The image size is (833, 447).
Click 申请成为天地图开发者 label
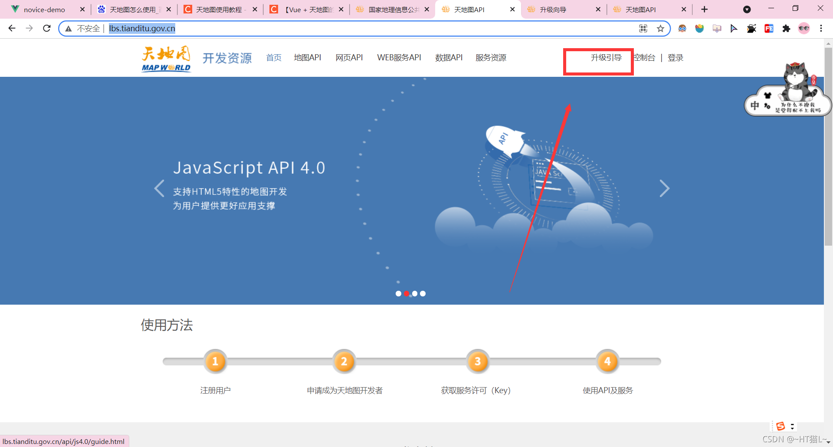pyautogui.click(x=345, y=391)
